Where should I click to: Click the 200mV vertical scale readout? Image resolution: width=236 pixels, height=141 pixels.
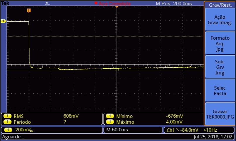tap(24, 130)
